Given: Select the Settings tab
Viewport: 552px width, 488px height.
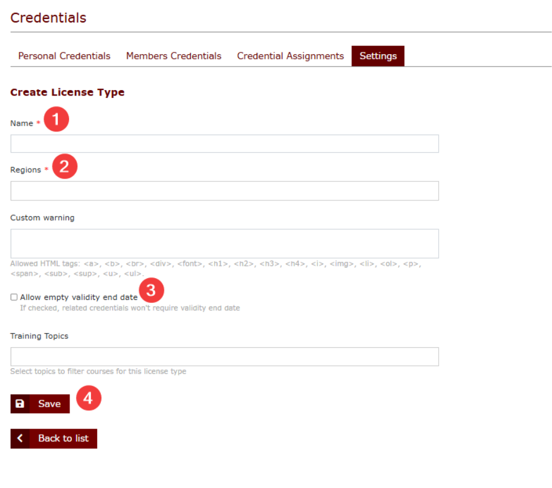Looking at the screenshot, I should 378,56.
